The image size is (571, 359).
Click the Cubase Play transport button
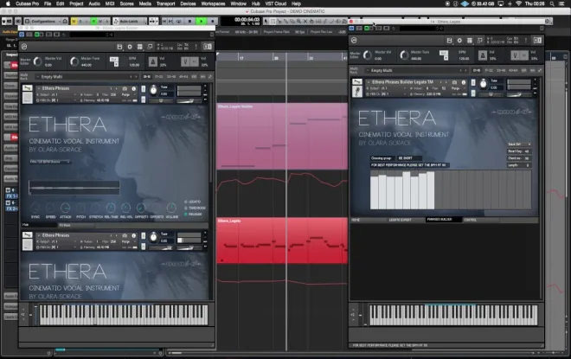point(201,21)
